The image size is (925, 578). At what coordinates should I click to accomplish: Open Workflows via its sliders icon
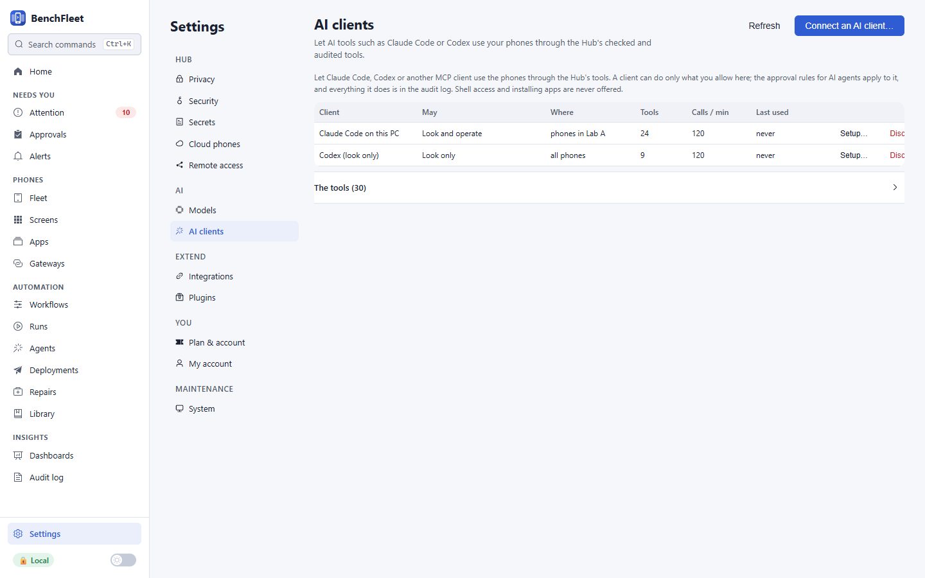tap(18, 304)
